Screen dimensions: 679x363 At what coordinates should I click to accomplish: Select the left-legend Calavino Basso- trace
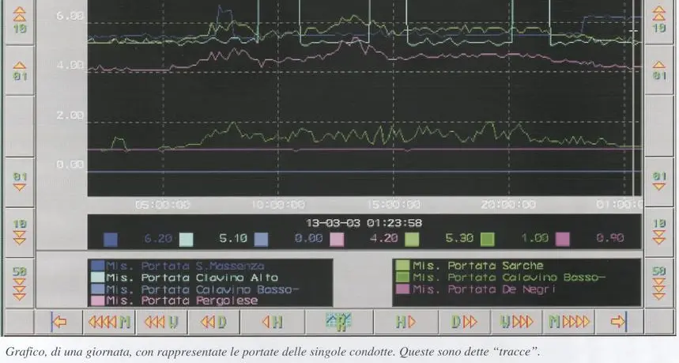pos(195,289)
